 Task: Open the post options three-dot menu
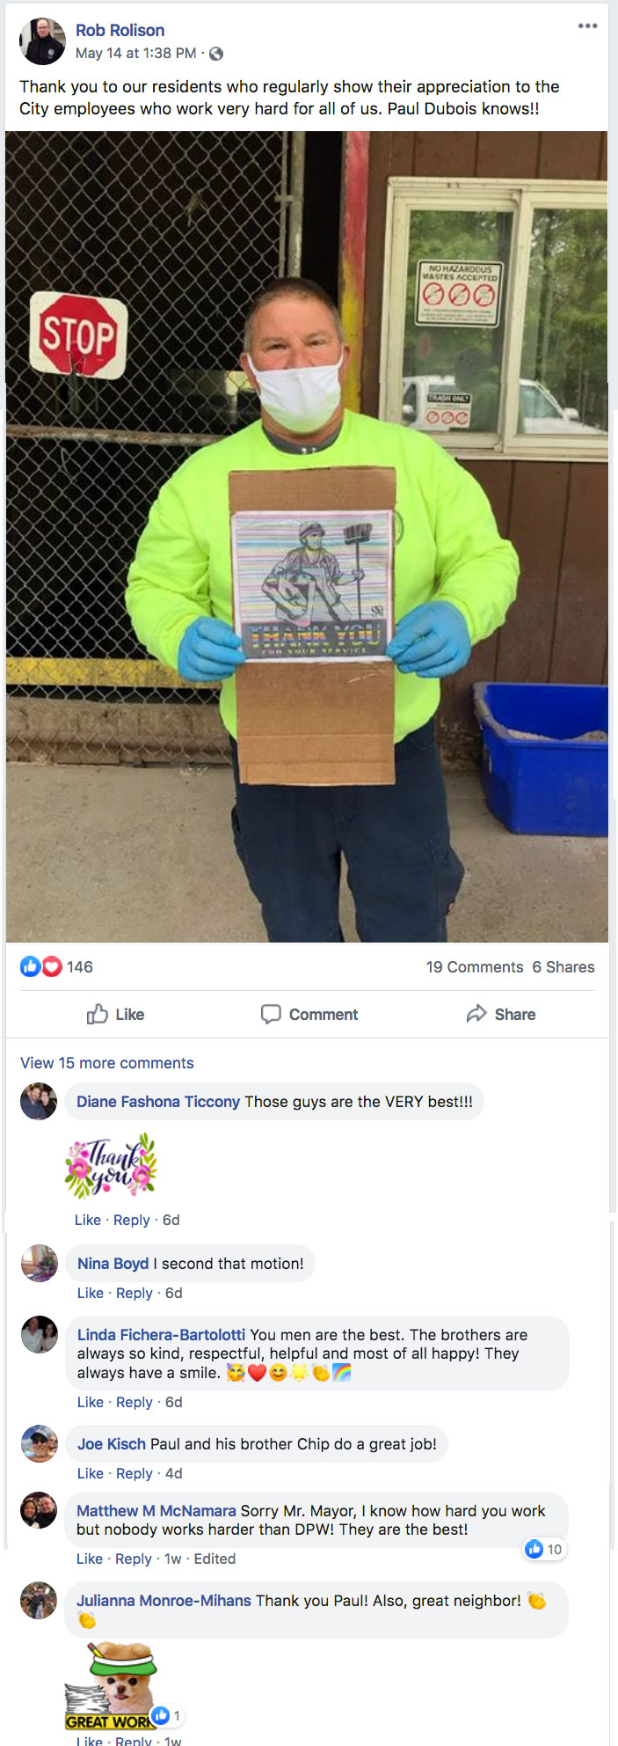[x=587, y=26]
